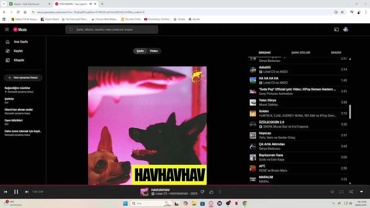Open Netflix from the taskbar
370x208 pixels.
(236, 203)
